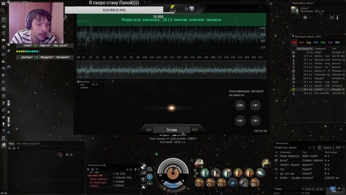The height and width of the screenshot is (195, 346).
Task: Open the chat speech-bubble icon in Neocom
Action: [x=3, y=19]
